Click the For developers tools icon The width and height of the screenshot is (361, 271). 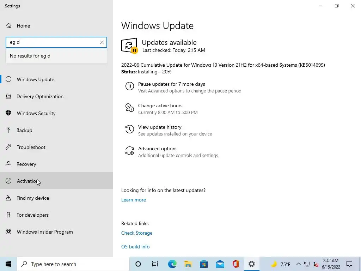(x=8, y=215)
